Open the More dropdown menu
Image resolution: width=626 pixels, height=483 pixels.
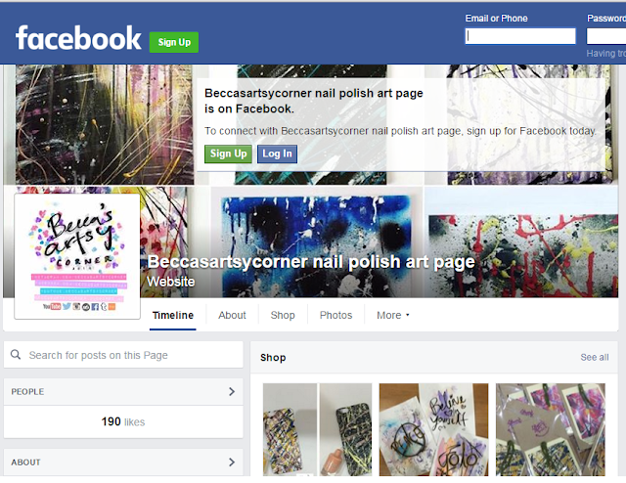(393, 316)
